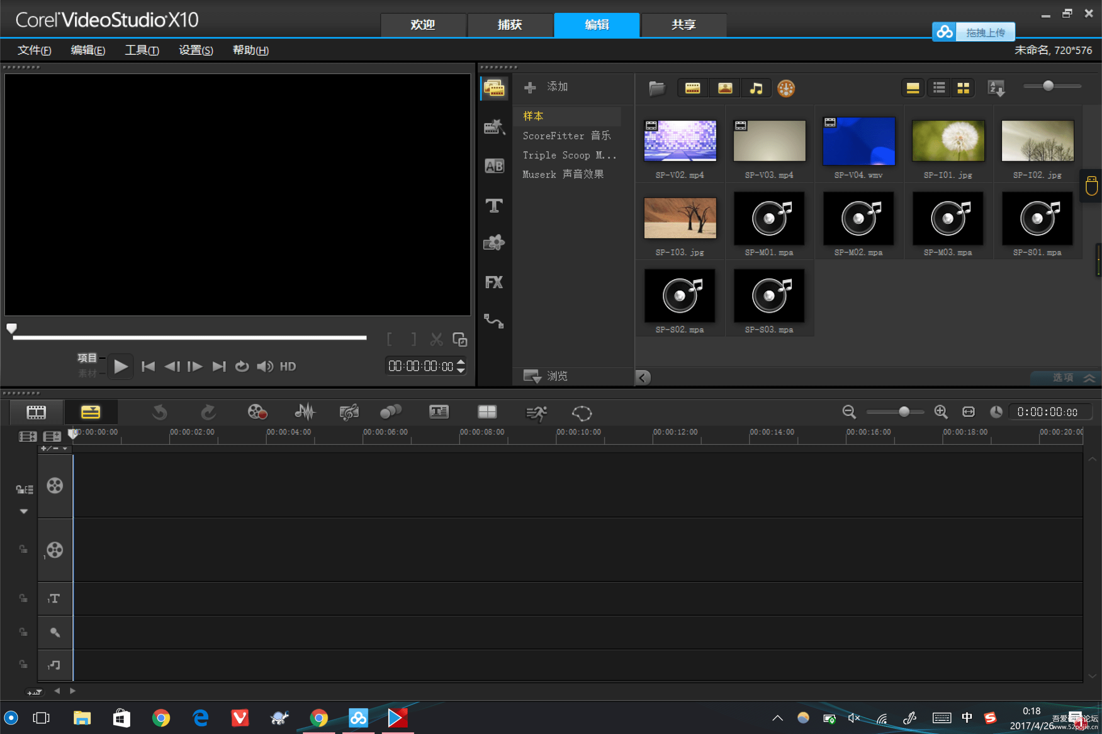
Task: Collapse library navigation panel arrow
Action: [642, 377]
